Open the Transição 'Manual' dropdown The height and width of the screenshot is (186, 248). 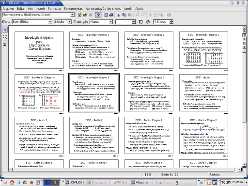coord(110,22)
